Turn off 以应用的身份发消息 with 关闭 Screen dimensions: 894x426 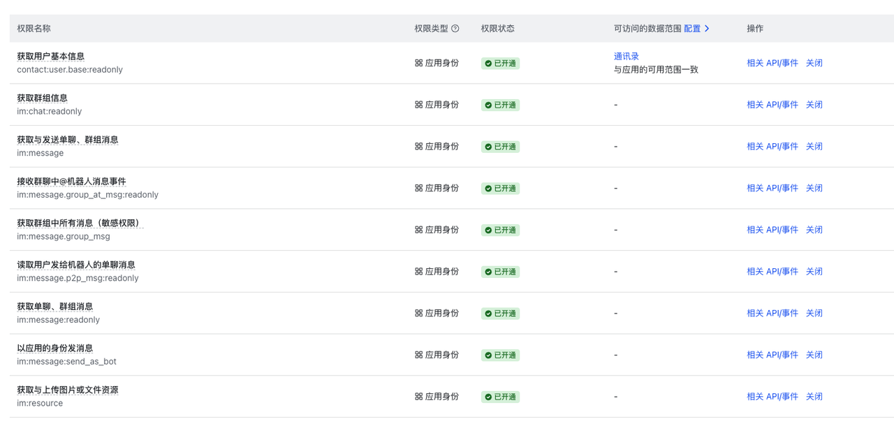coord(814,355)
